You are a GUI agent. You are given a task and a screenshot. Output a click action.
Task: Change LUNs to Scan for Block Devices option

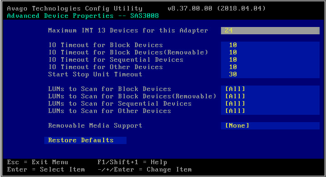(270, 89)
